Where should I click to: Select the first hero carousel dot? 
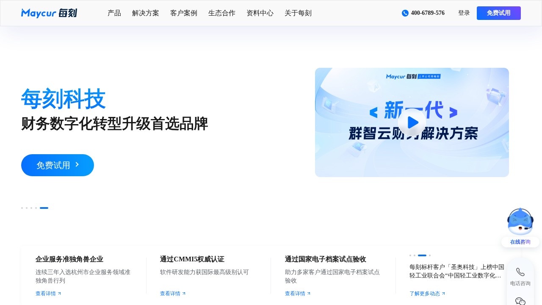point(22,208)
